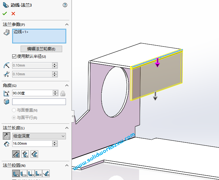
Task: Click the empty face selection box
Action: tap(39, 102)
